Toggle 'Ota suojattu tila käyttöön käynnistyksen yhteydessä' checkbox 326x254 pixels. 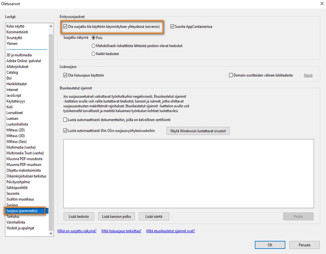pyautogui.click(x=65, y=26)
